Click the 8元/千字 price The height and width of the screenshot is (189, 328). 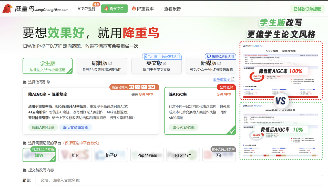point(146,94)
